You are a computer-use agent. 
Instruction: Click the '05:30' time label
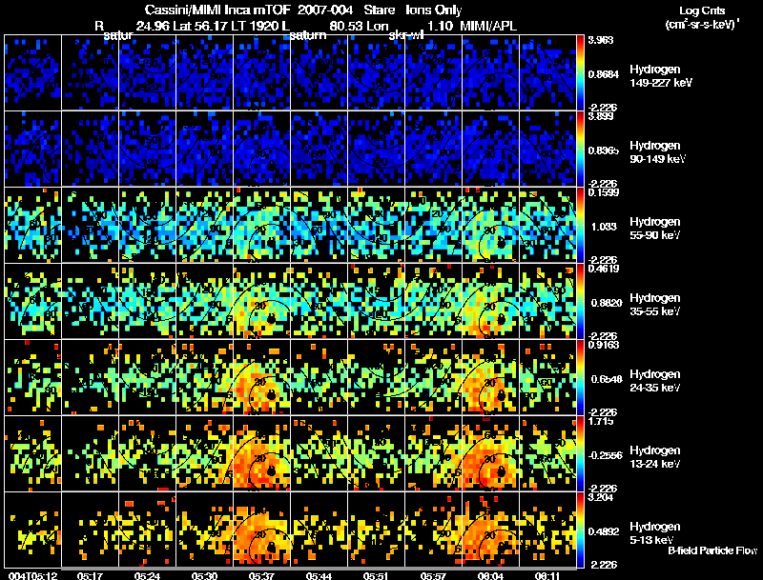click(x=204, y=576)
